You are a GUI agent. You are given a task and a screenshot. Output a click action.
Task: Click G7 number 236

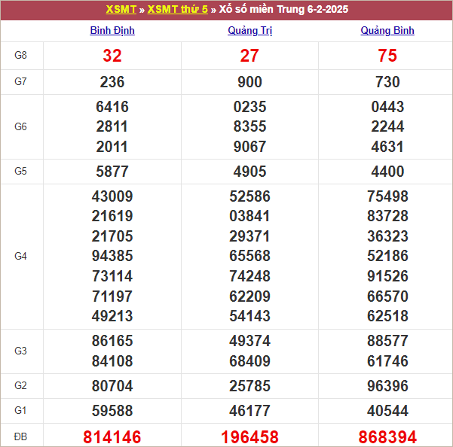pos(112,82)
